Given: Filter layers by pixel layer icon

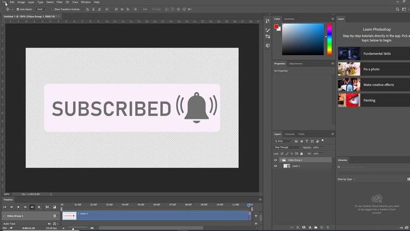Looking at the screenshot, I should pyautogui.click(x=296, y=141).
